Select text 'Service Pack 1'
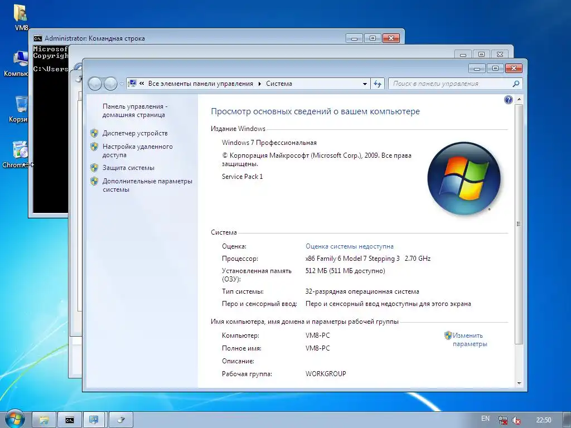 tap(242, 177)
